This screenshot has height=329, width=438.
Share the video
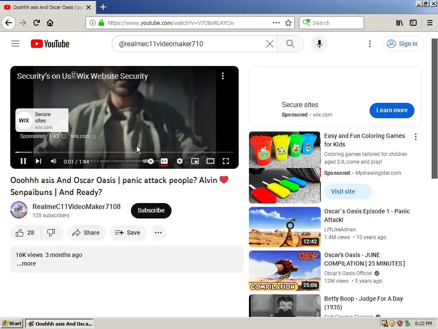(86, 233)
